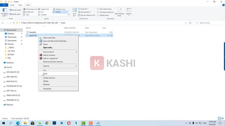Enable Item check boxes option
Screen dimensions: 225x126
[x=98, y=9]
